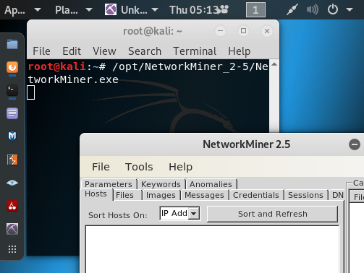Open NetworkMiner File menu
The width and height of the screenshot is (364, 273).
coord(101,167)
